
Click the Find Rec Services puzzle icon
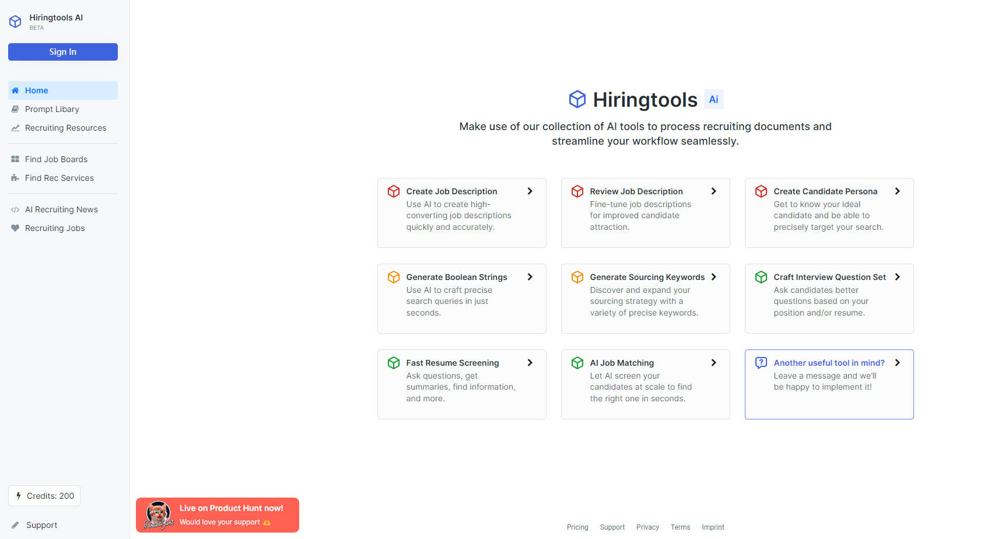(x=15, y=178)
